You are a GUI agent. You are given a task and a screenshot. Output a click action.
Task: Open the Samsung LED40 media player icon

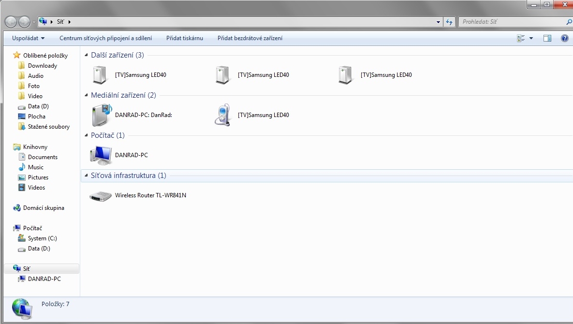point(222,115)
